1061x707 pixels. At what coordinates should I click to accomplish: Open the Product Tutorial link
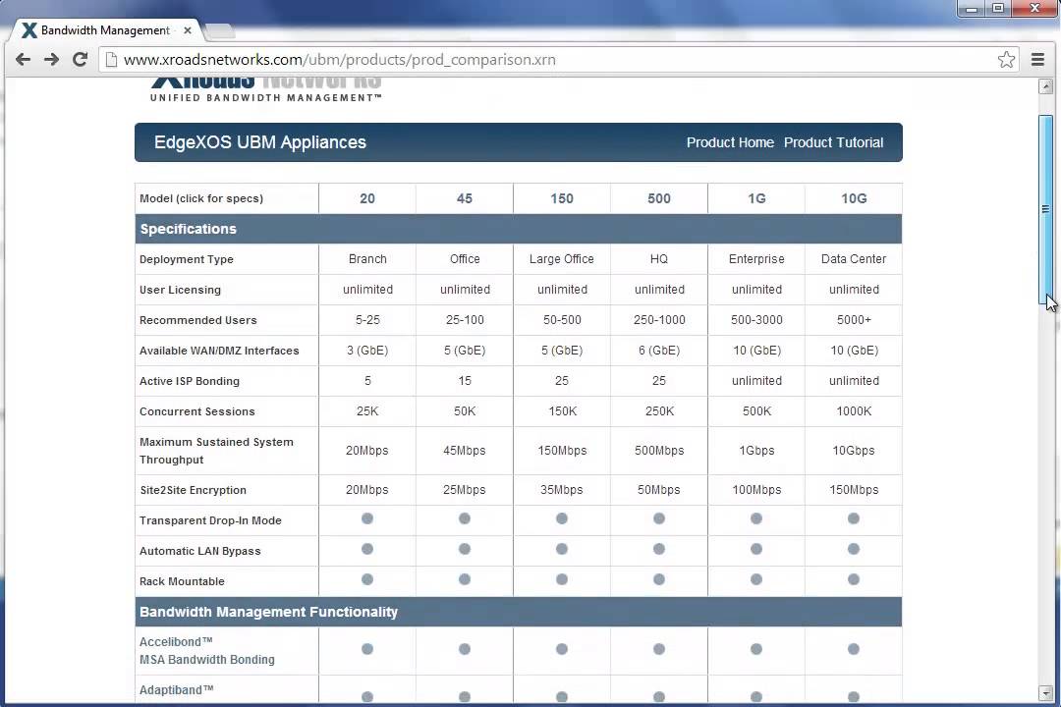pyautogui.click(x=834, y=142)
